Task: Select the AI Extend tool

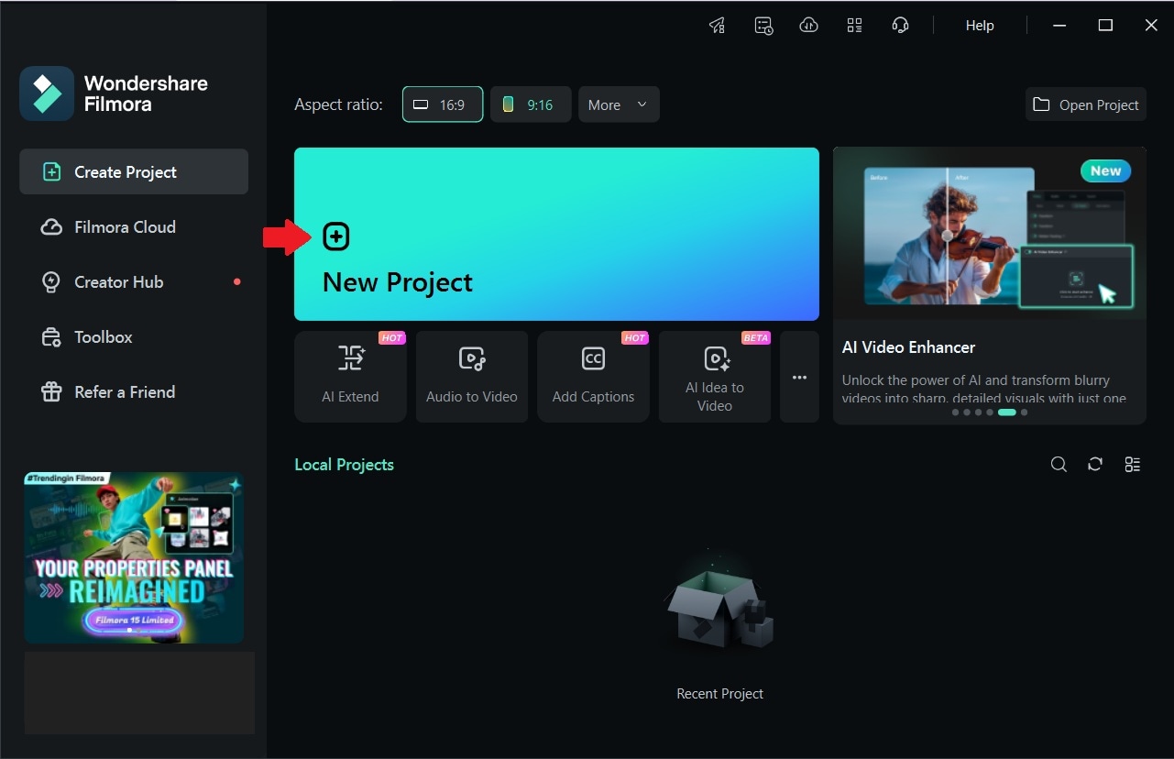Action: pos(350,376)
